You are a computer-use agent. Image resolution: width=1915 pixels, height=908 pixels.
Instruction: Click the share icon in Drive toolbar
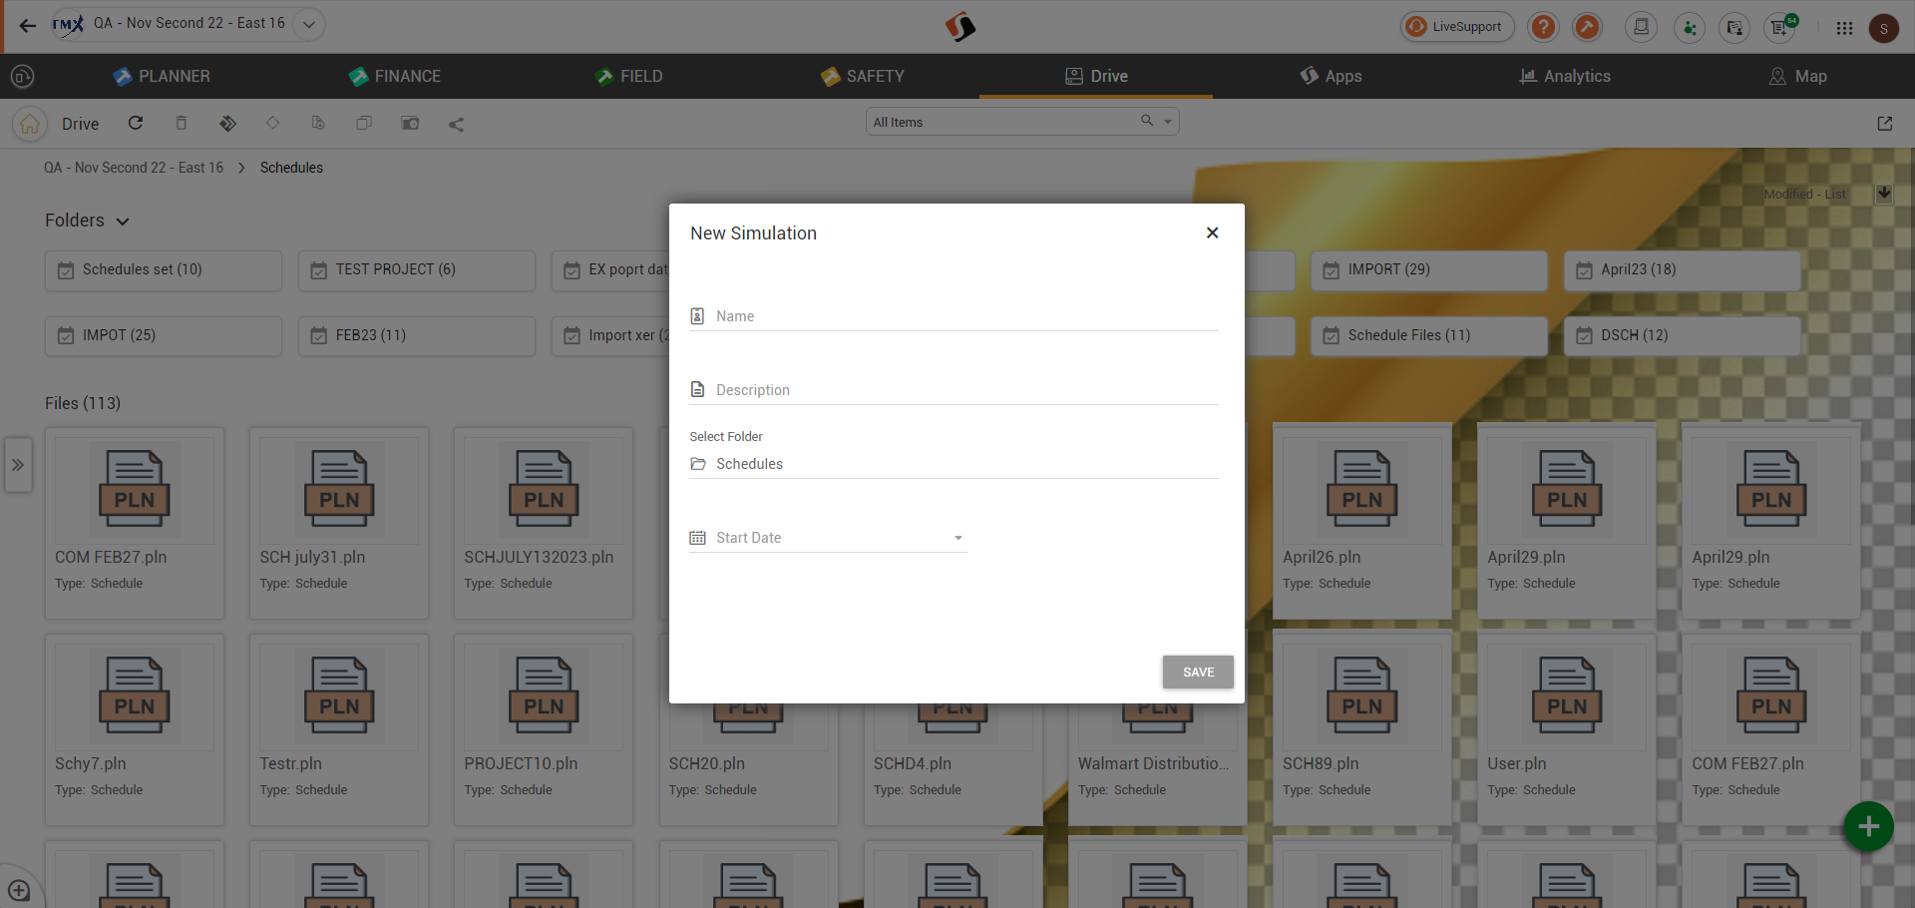click(456, 124)
